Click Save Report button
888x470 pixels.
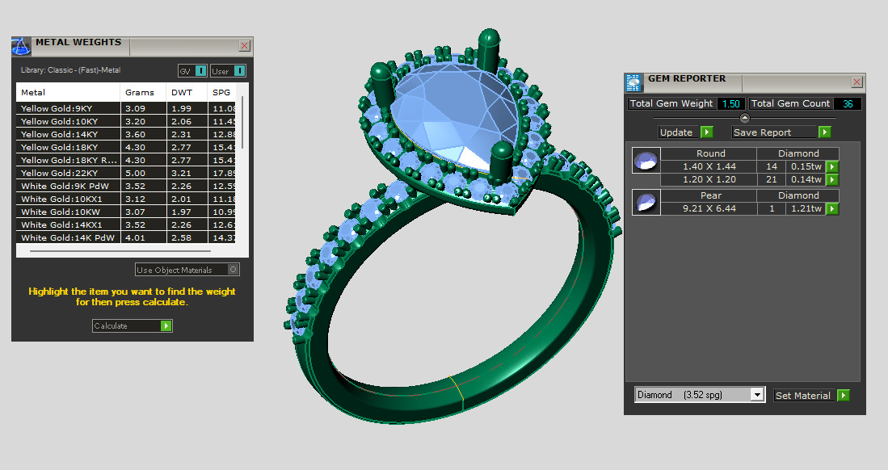[x=774, y=132]
